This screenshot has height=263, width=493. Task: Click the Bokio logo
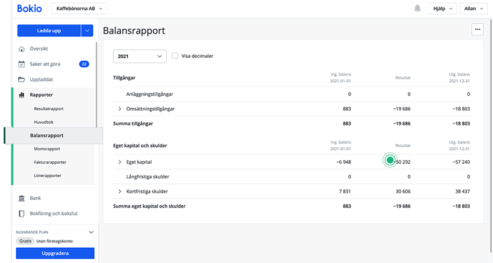29,9
